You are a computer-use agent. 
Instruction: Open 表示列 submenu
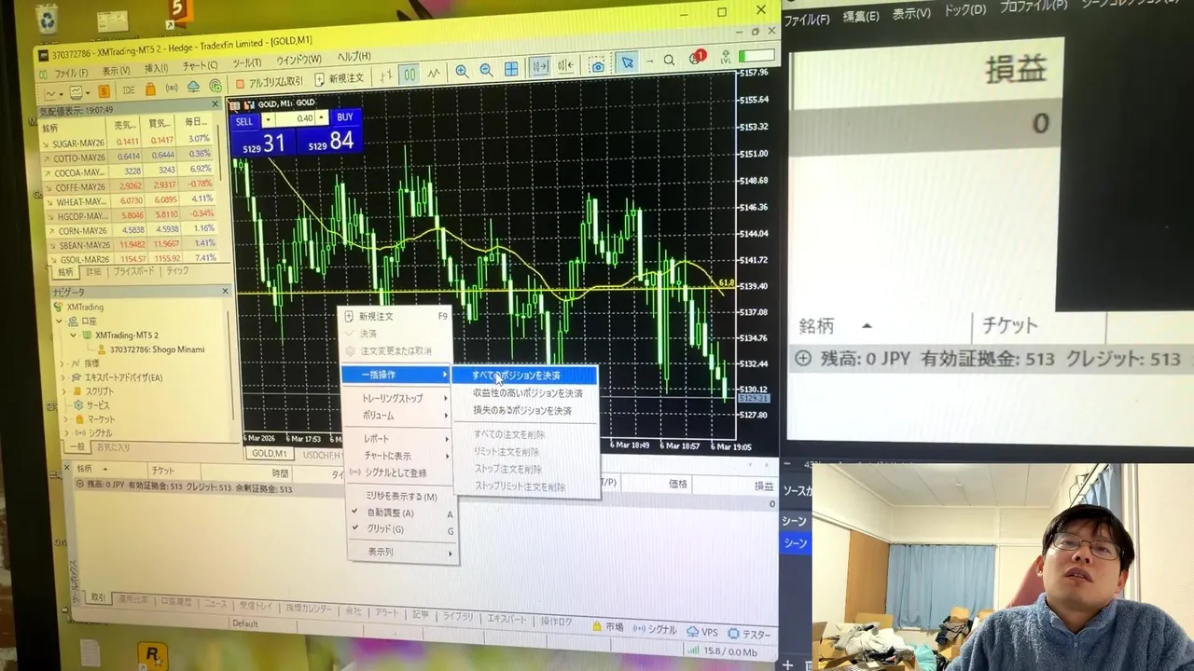(402, 552)
